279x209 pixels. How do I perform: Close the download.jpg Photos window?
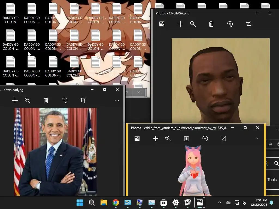pyautogui.click(x=117, y=90)
